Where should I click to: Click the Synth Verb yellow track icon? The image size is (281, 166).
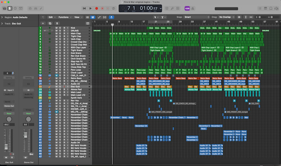(x=50, y=98)
